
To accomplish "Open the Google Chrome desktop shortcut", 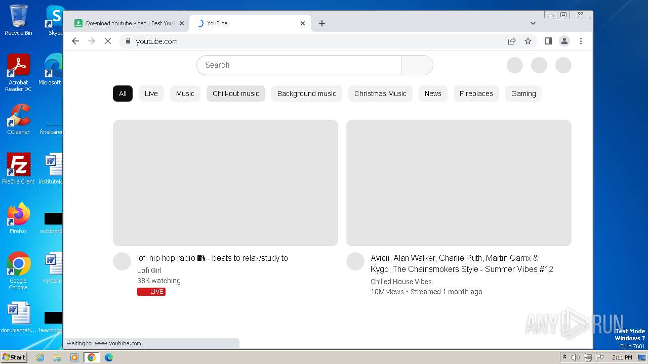I will pos(18,270).
